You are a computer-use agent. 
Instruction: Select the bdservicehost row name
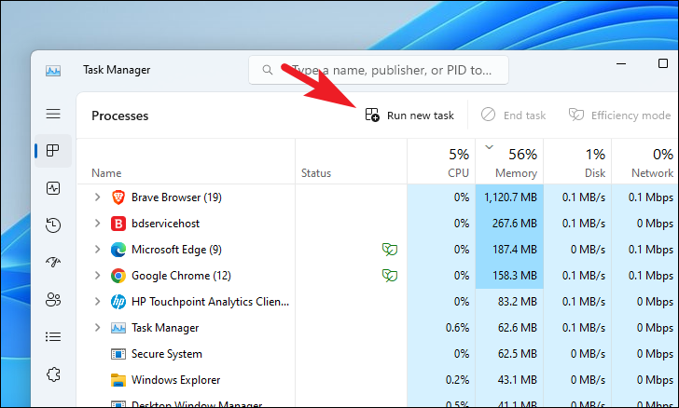(165, 224)
